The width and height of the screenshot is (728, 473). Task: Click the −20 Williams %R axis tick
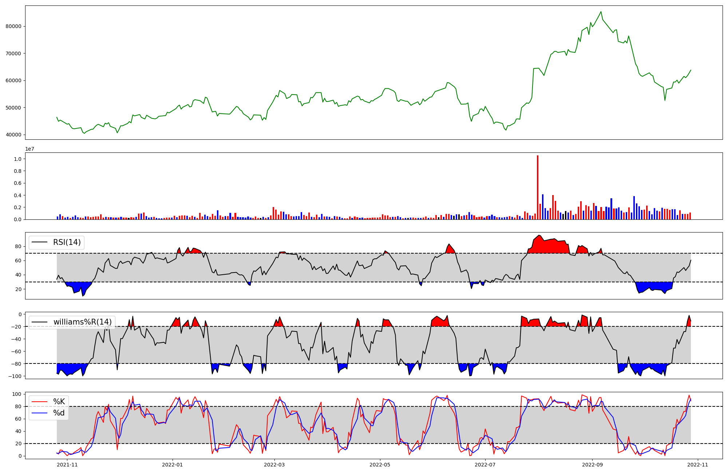[16, 327]
